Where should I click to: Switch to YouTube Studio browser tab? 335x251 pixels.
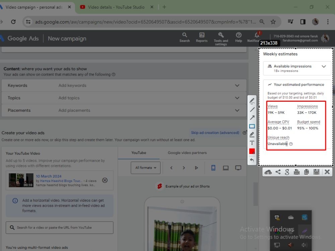tap(116, 7)
